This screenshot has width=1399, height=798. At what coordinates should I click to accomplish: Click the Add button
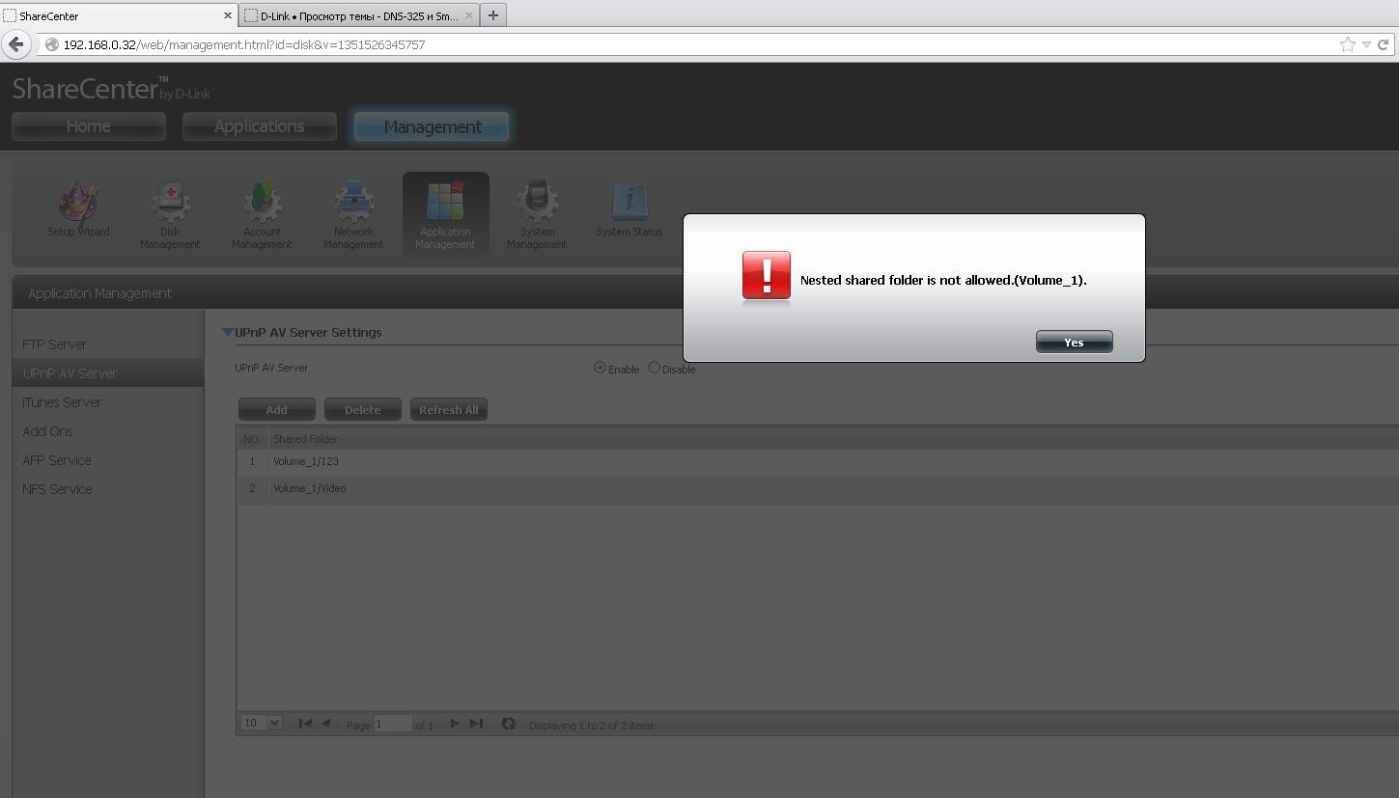click(x=276, y=409)
